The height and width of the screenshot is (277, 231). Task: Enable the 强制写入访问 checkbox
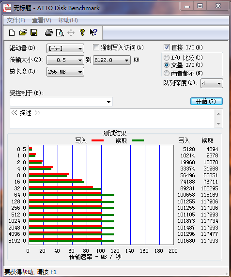coord(96,47)
